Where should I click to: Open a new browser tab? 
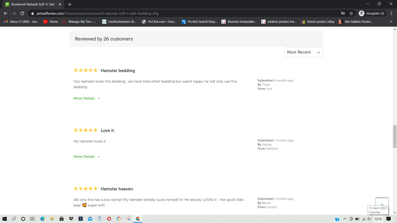pos(70,4)
